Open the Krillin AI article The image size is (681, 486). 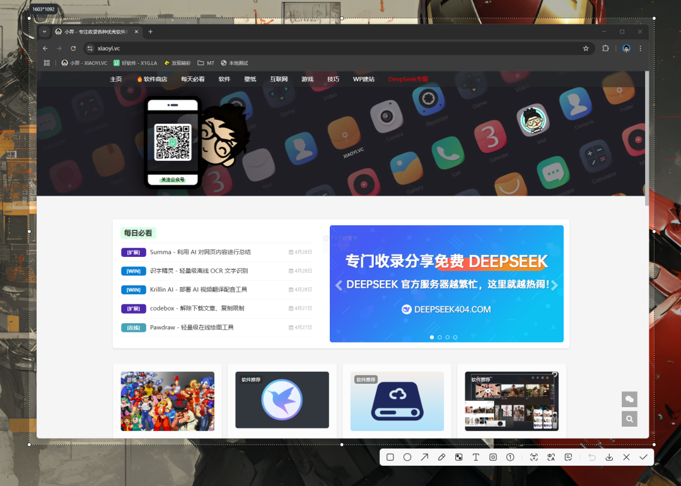point(199,290)
